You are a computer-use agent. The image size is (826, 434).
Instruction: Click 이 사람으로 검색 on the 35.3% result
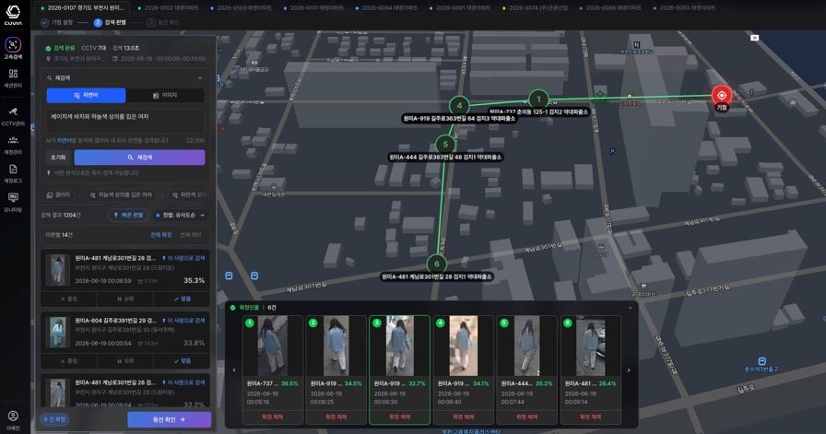[183, 259]
